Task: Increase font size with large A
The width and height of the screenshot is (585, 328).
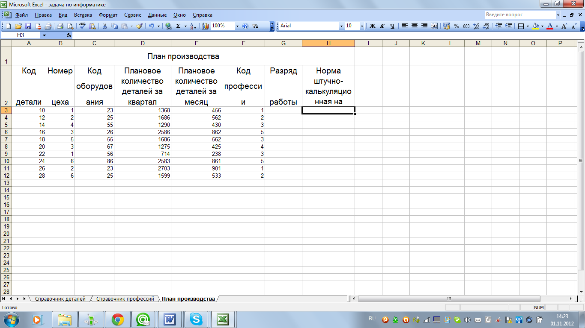Action: tap(564, 26)
